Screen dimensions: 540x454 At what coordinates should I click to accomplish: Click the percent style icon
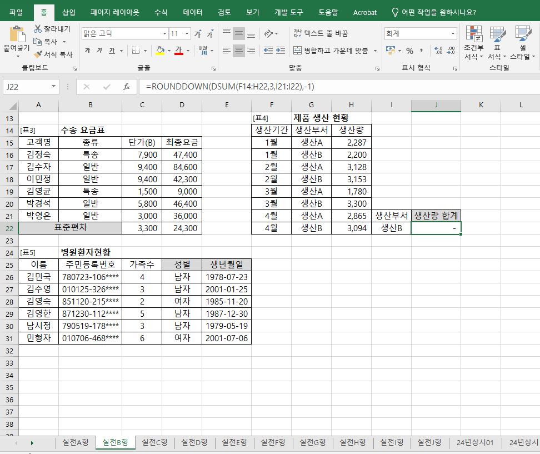click(x=409, y=51)
